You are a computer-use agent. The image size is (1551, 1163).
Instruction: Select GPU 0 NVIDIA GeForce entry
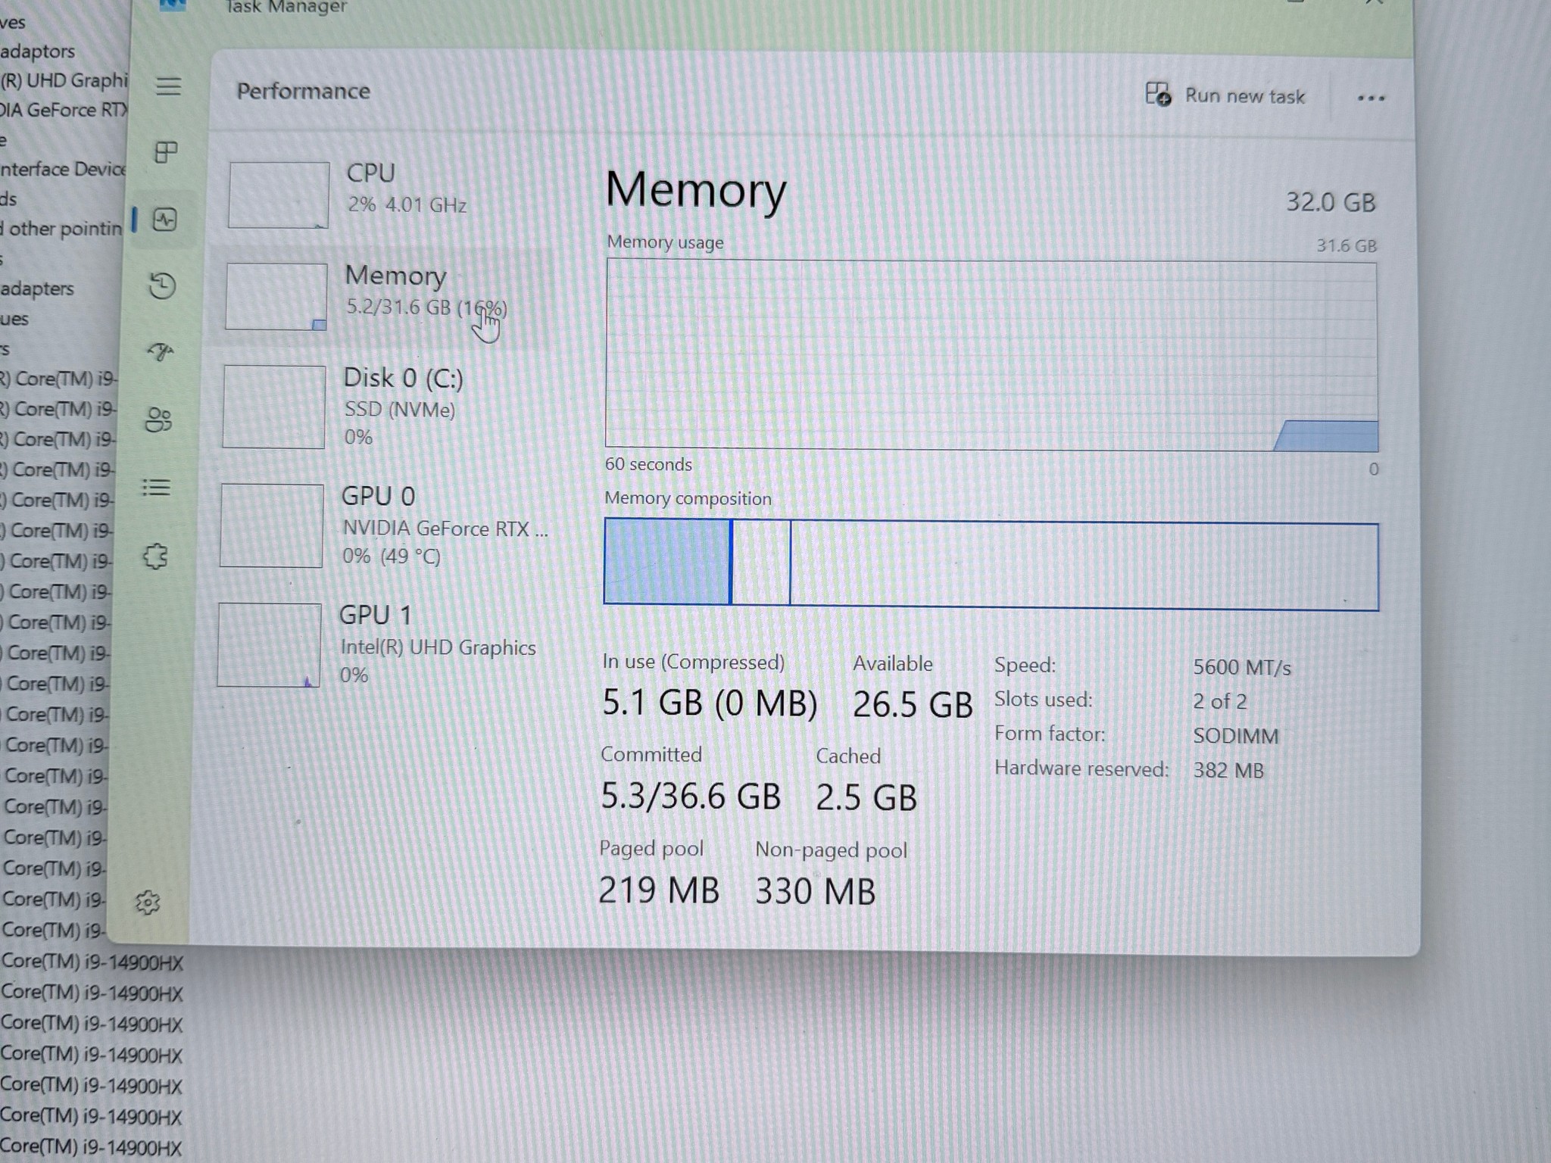pyautogui.click(x=382, y=526)
